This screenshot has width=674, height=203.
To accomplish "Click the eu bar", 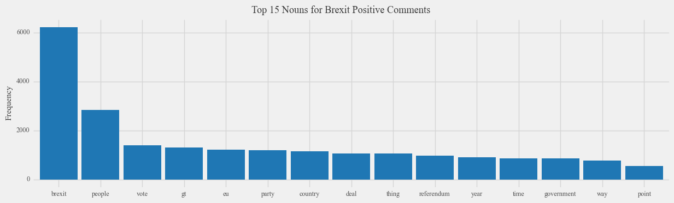I will coord(226,164).
